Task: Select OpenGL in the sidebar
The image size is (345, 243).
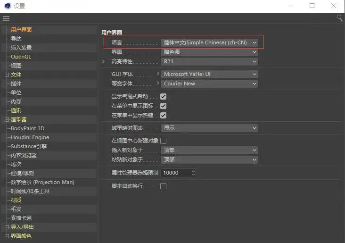Action: coord(21,57)
